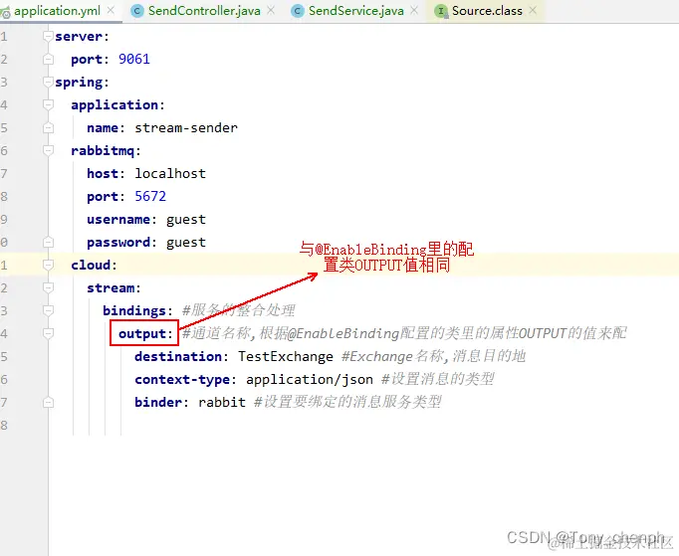Viewport: 679px width, 556px height.
Task: Click the application key
Action: (x=114, y=105)
